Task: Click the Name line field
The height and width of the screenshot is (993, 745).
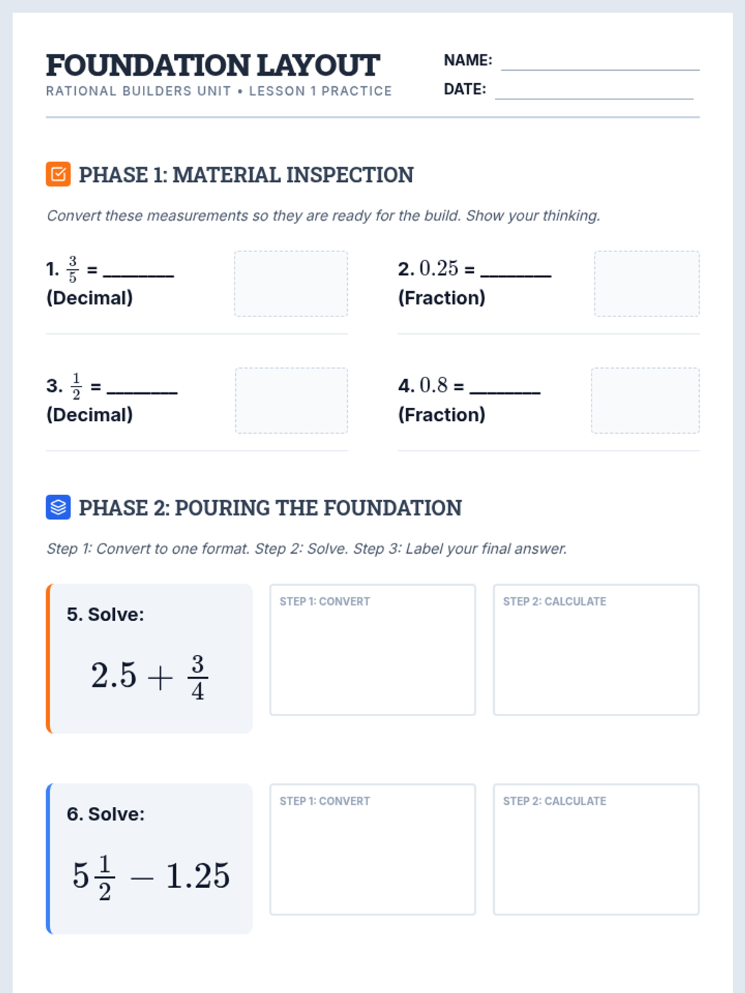Action: (600, 62)
